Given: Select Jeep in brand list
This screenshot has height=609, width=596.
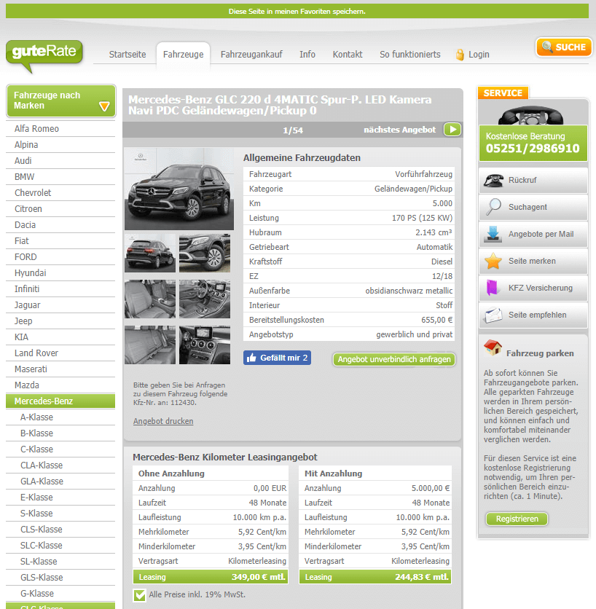Looking at the screenshot, I should [x=60, y=321].
